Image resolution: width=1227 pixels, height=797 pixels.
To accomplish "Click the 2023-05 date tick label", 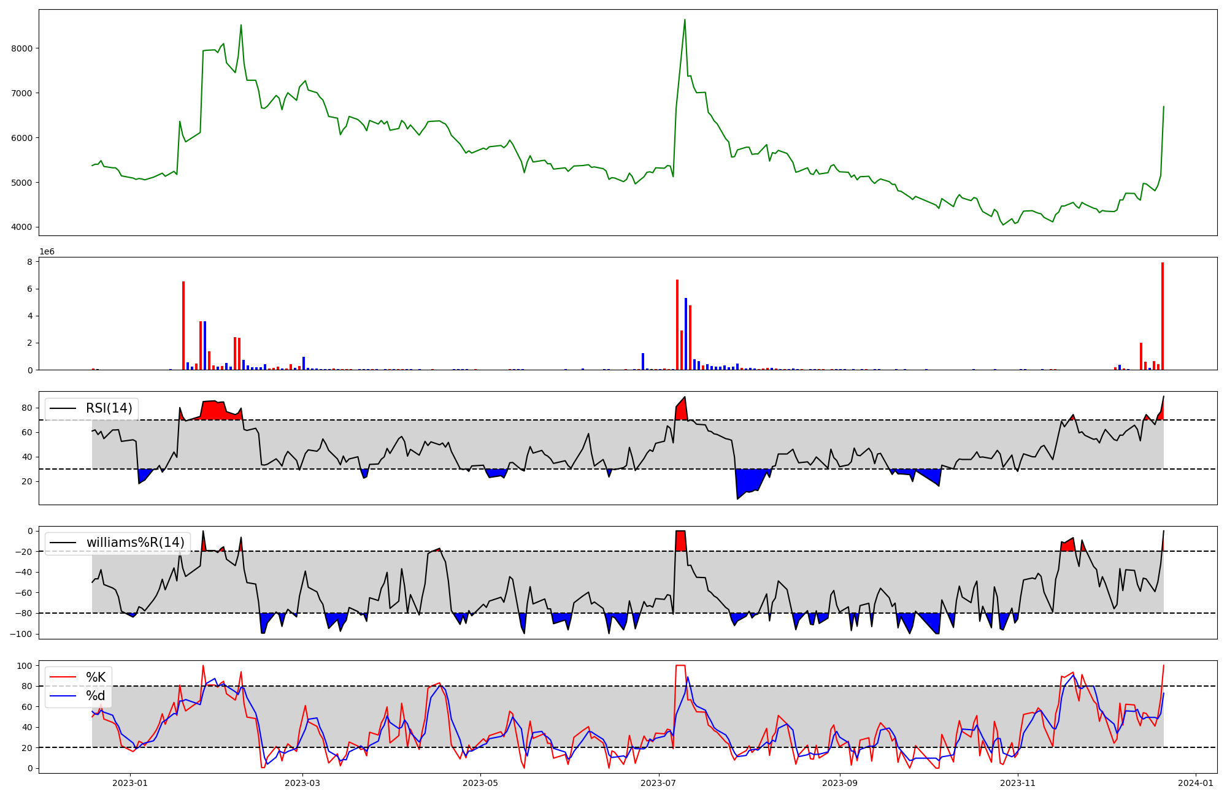I will [480, 783].
